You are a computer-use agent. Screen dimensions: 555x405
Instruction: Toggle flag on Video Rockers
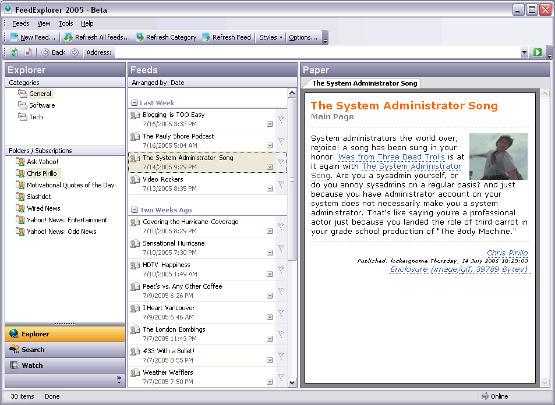coord(281,184)
